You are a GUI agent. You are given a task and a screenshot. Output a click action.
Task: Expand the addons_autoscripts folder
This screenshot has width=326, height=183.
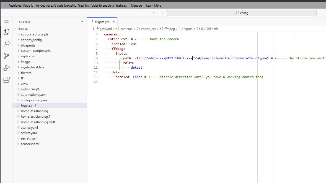35,34
